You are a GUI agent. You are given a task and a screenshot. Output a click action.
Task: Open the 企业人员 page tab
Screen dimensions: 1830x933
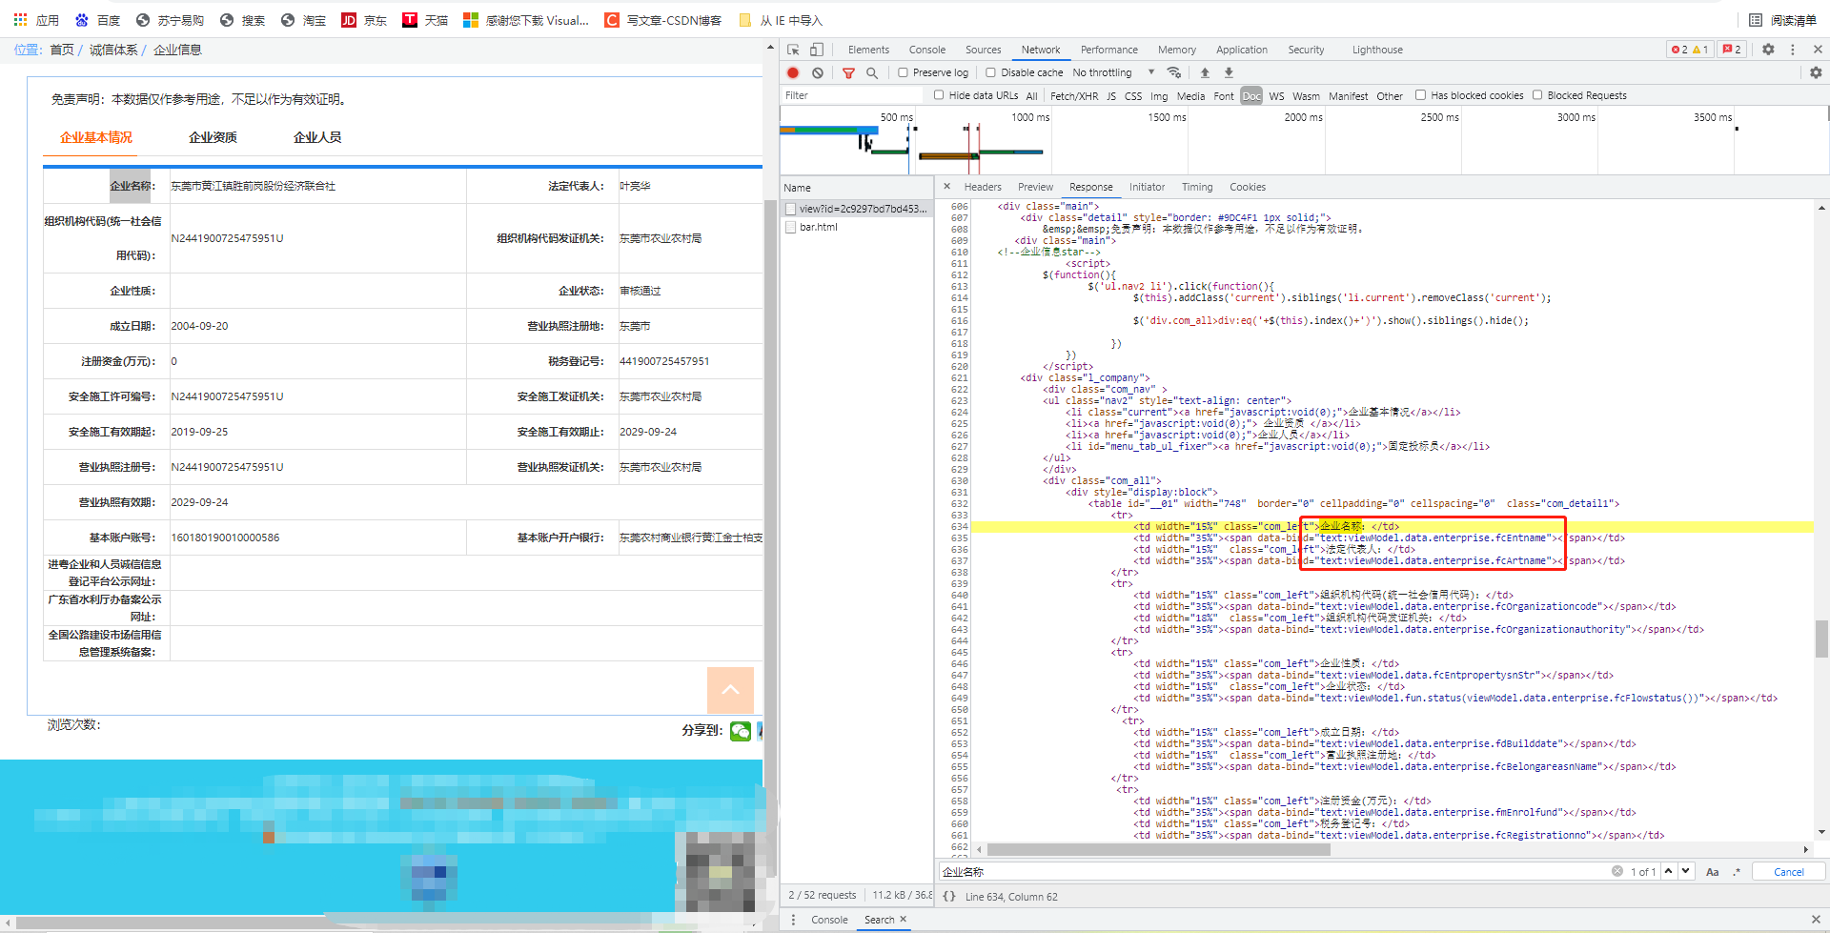[x=317, y=137]
